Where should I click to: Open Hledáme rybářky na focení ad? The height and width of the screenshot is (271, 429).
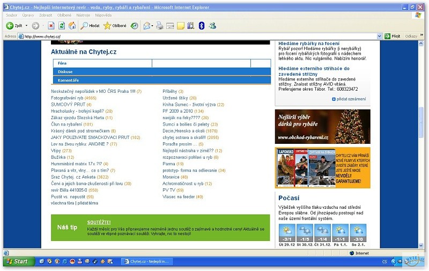tap(309, 43)
